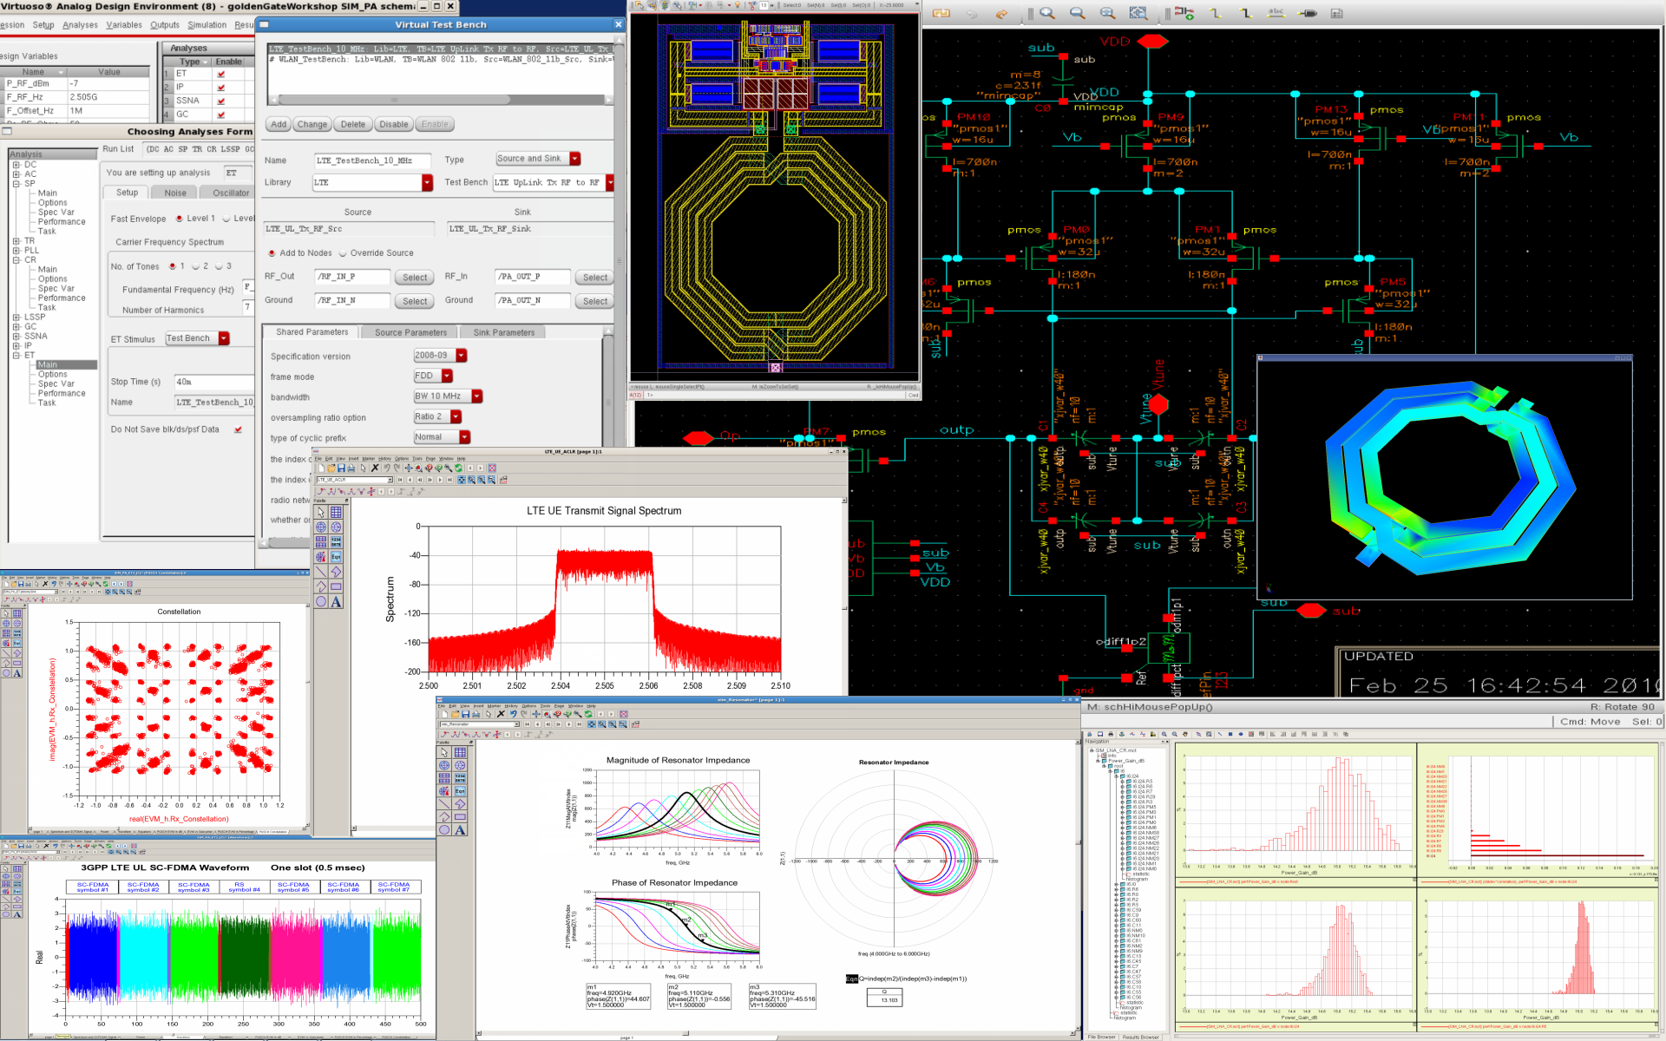The height and width of the screenshot is (1041, 1666).
Task: Select the Override Source radio button
Action: pyautogui.click(x=344, y=252)
